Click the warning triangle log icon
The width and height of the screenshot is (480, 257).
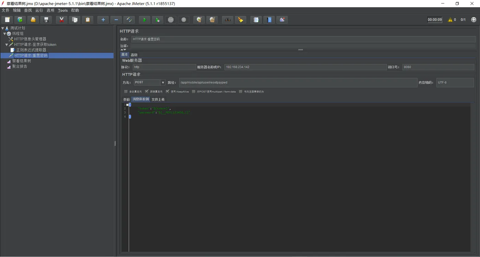pyautogui.click(x=450, y=20)
